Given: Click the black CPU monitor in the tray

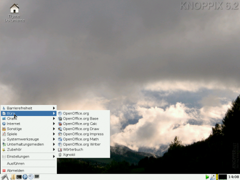Looking at the screenshot, I should tap(222, 177).
